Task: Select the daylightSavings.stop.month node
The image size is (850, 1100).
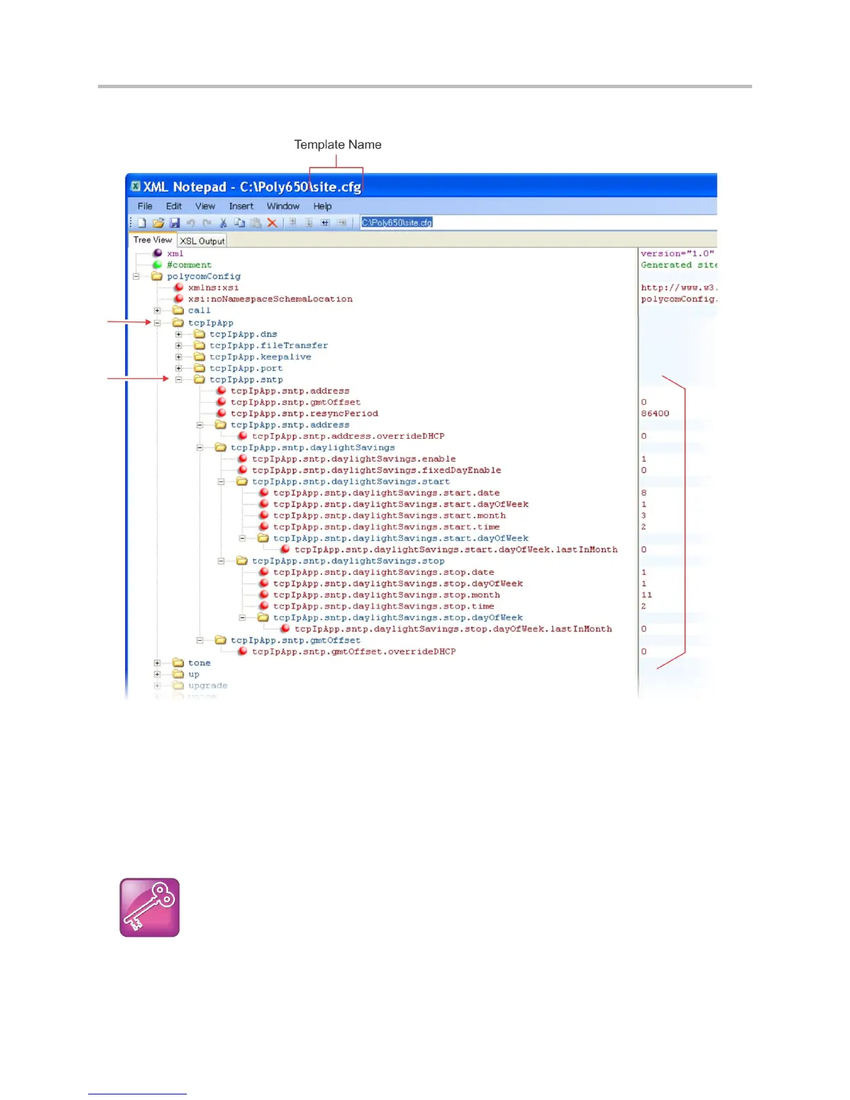Action: click(386, 595)
